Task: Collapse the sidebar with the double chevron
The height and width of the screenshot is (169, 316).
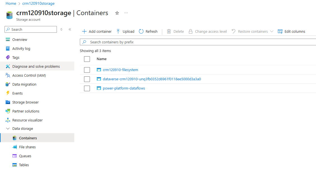Action: (x=70, y=29)
